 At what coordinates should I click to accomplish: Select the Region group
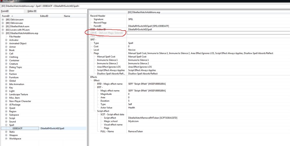[x=13, y=112]
